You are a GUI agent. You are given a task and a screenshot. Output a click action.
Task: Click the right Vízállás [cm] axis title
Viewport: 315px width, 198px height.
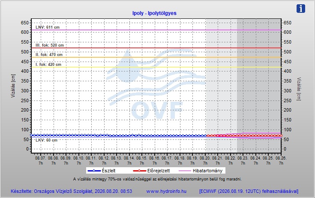point(299,89)
